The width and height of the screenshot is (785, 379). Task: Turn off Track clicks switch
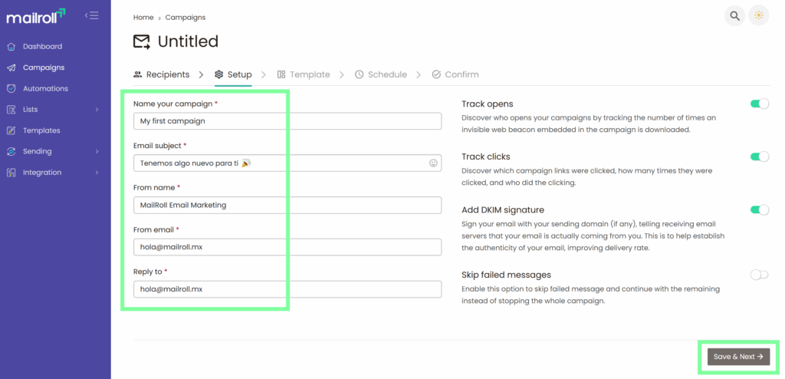(759, 157)
